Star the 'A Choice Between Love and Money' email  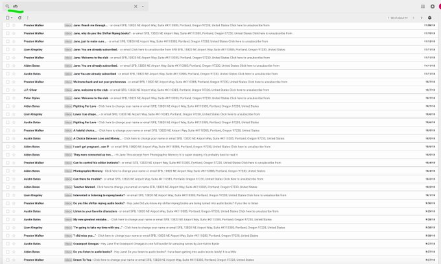coord(14,138)
